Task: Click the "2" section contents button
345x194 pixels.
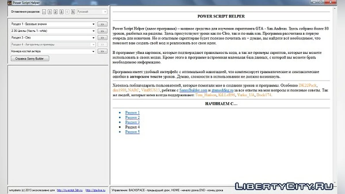Action: 55,11
